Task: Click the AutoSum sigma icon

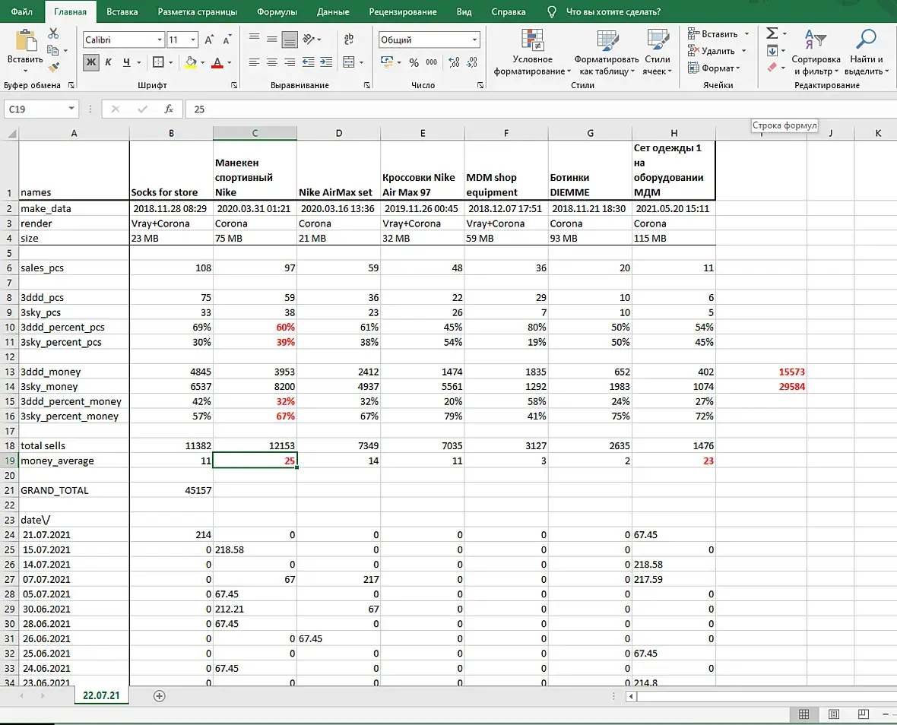Action: pyautogui.click(x=772, y=33)
